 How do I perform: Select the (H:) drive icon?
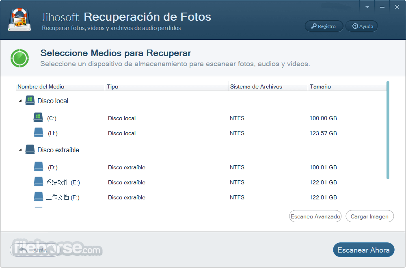(39, 132)
